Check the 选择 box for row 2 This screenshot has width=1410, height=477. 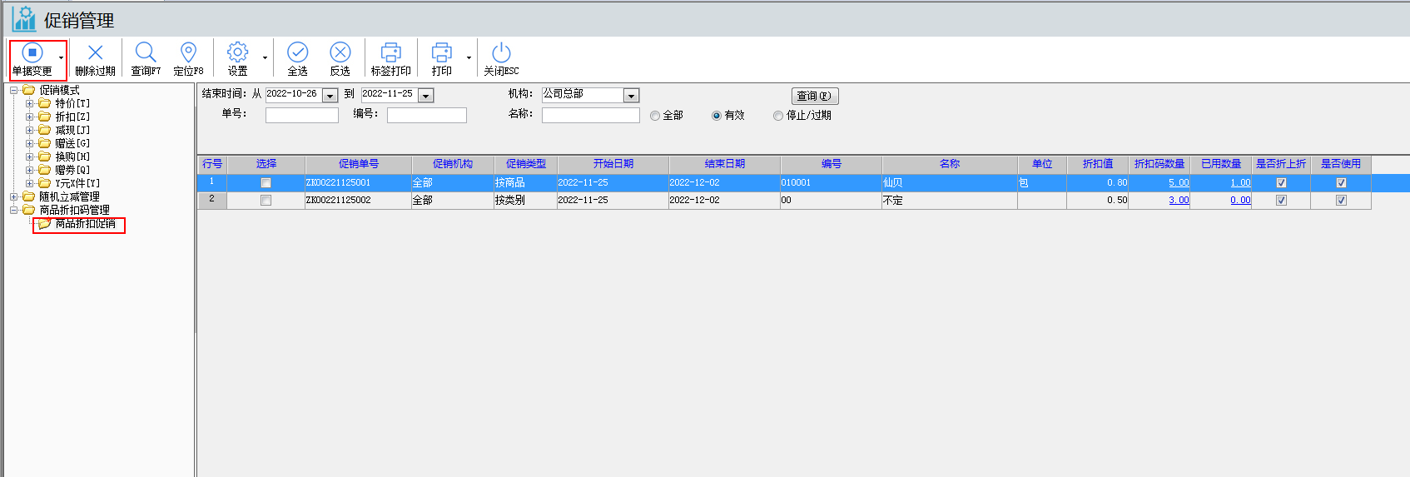pos(266,200)
